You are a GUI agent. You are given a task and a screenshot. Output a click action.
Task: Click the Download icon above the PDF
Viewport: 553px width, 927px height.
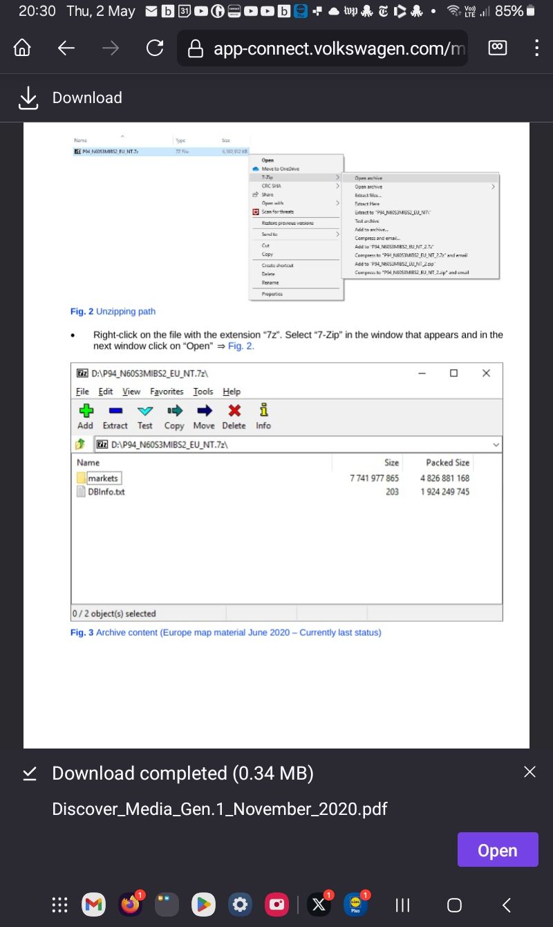(28, 98)
